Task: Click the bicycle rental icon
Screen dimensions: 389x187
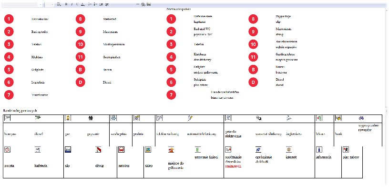Action: coord(361,118)
